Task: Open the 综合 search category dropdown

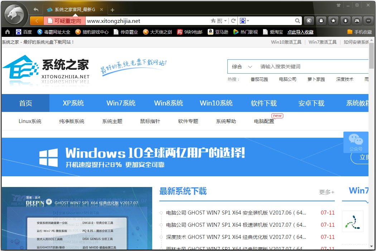Action: pyautogui.click(x=242, y=67)
